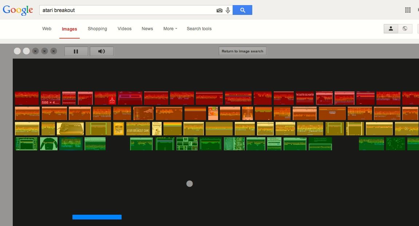Click Return to image search button
419x226 pixels.
point(242,51)
